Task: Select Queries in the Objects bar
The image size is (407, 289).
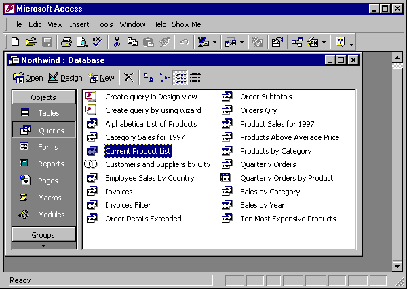Action: tap(43, 130)
